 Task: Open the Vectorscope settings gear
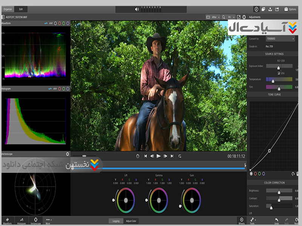tap(68, 154)
